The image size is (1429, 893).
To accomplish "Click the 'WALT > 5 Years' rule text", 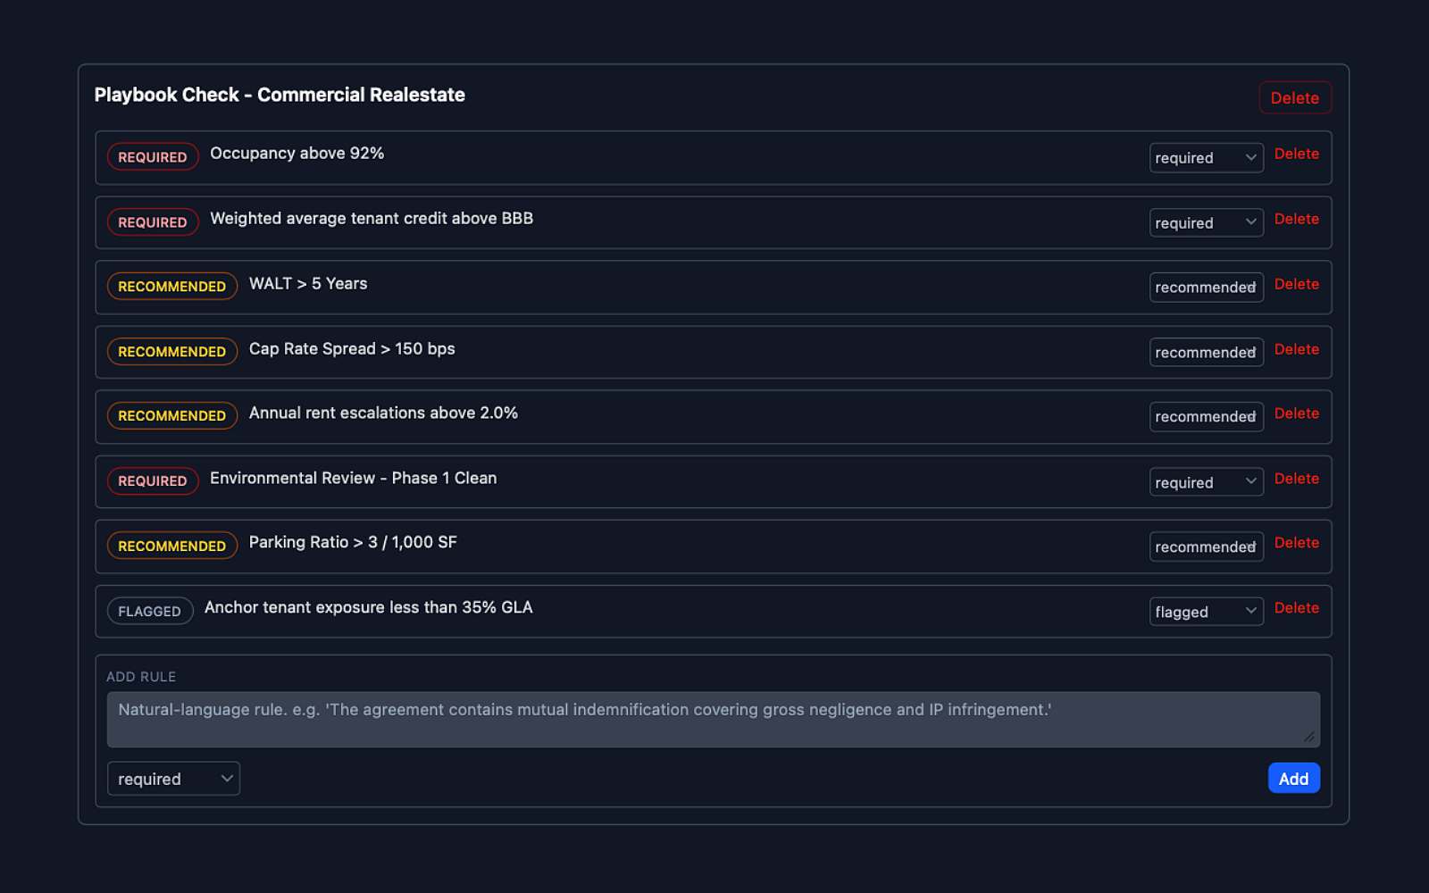I will click(308, 284).
